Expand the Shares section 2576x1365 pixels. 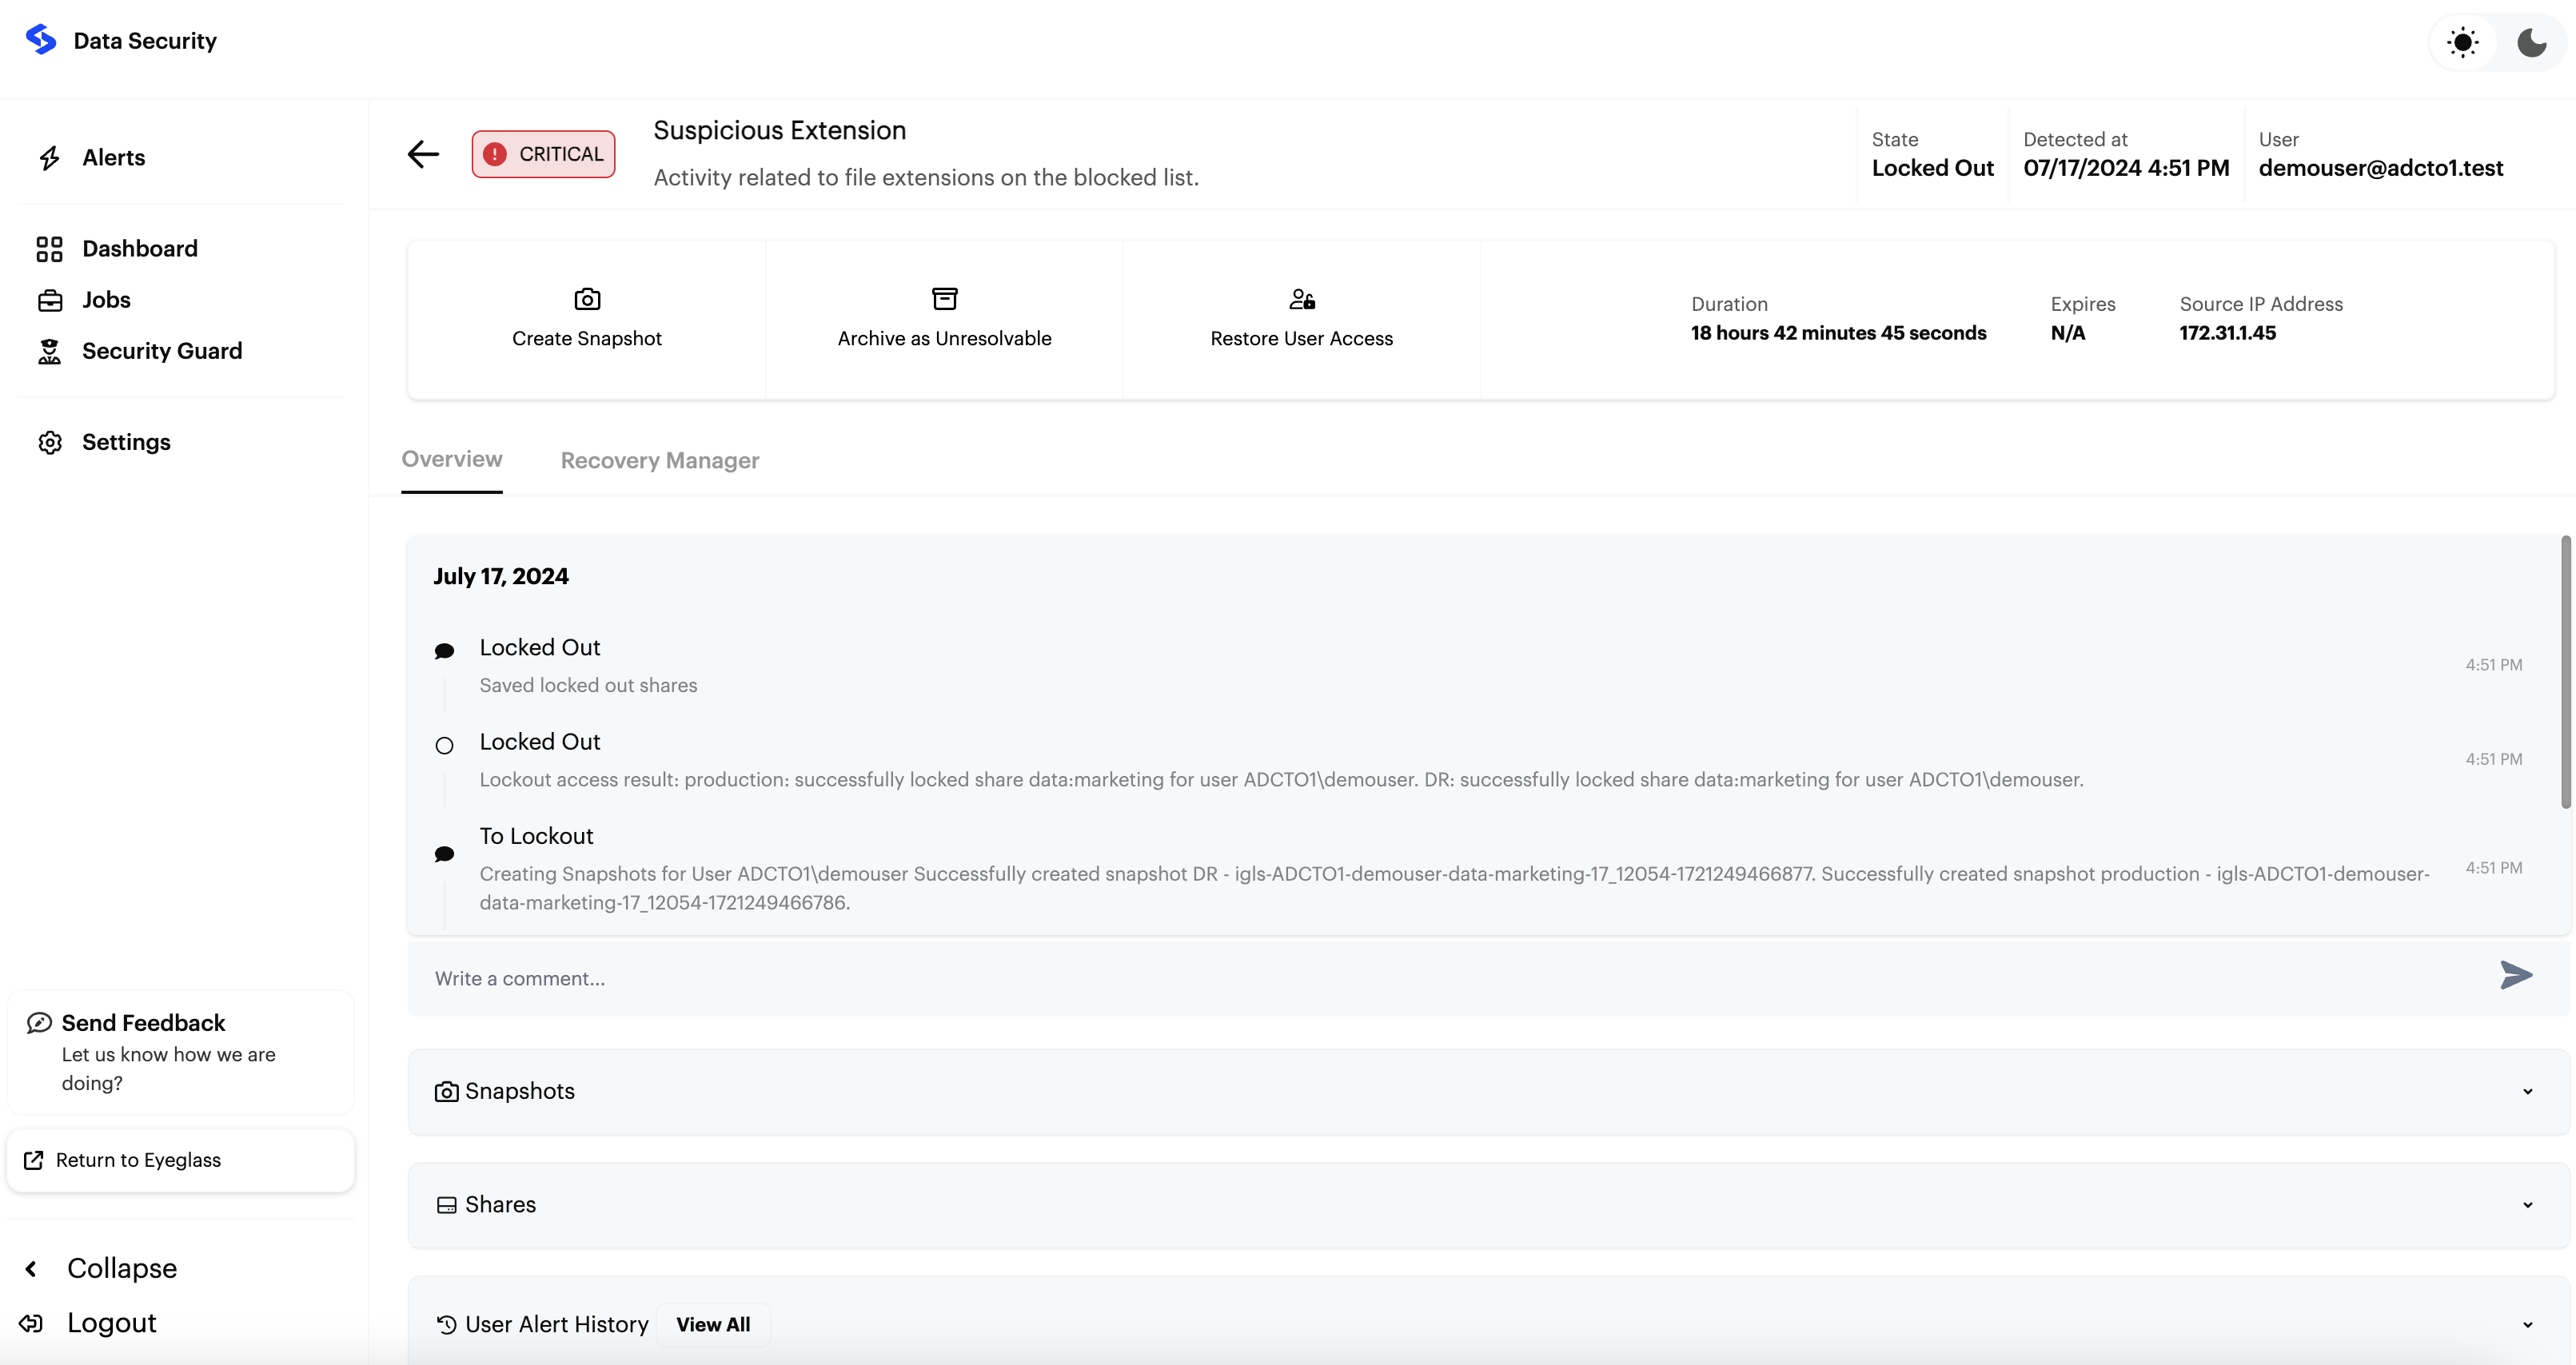tap(2527, 1204)
